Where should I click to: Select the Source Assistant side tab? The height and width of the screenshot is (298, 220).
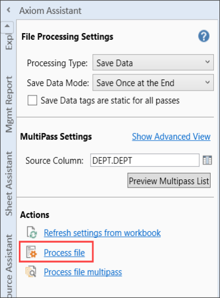point(9,265)
